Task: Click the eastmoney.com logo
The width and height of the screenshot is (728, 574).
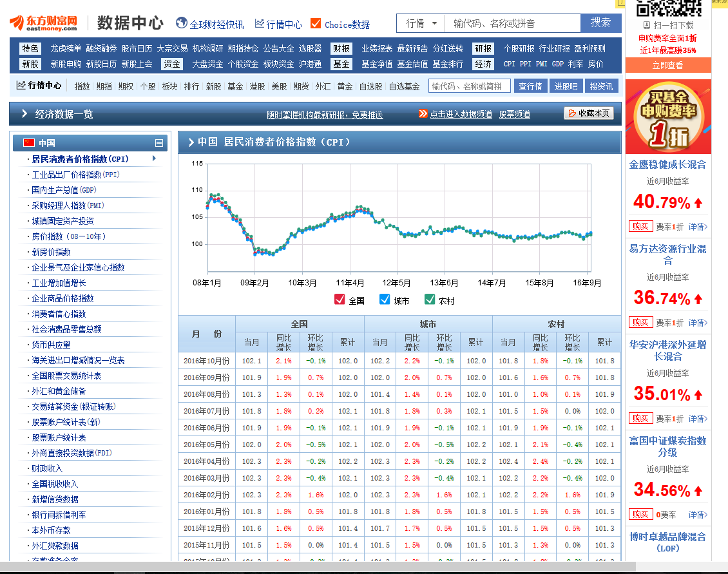Action: 43,23
